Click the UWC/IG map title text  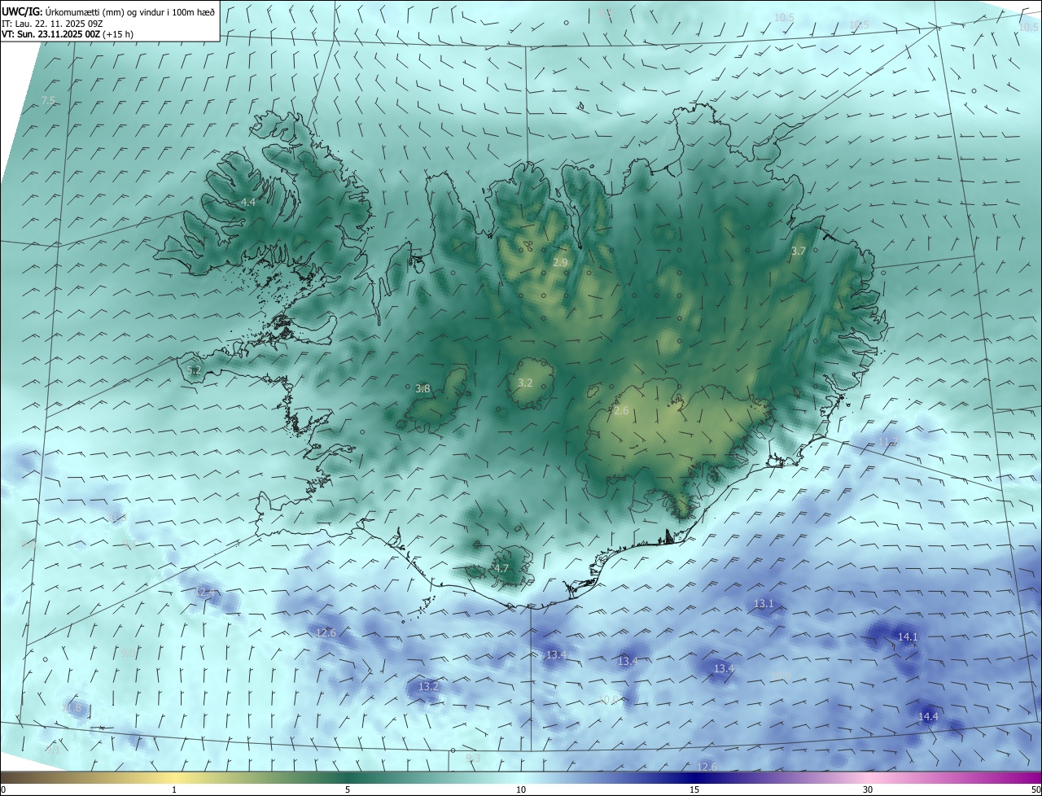(x=108, y=11)
